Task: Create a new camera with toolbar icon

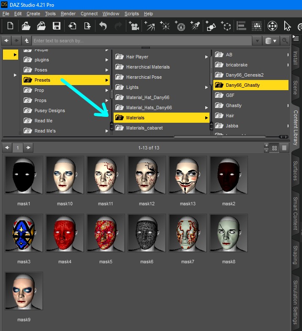Action: pyautogui.click(x=134, y=26)
